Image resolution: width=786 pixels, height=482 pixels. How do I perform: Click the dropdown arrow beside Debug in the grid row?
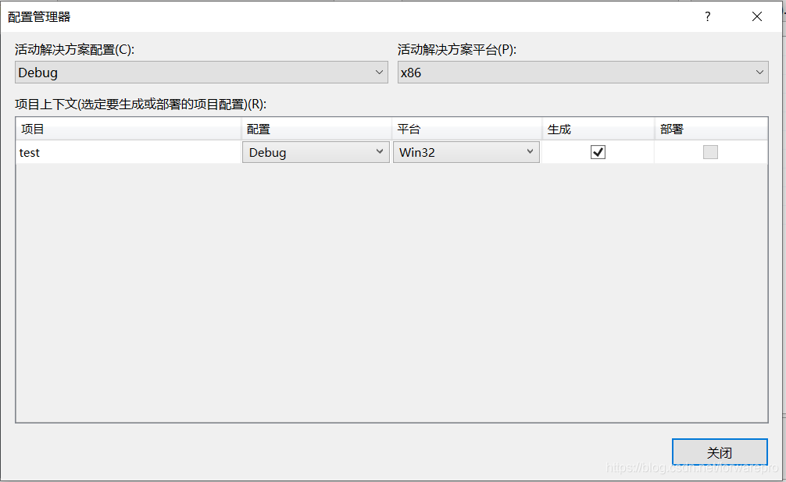point(380,152)
